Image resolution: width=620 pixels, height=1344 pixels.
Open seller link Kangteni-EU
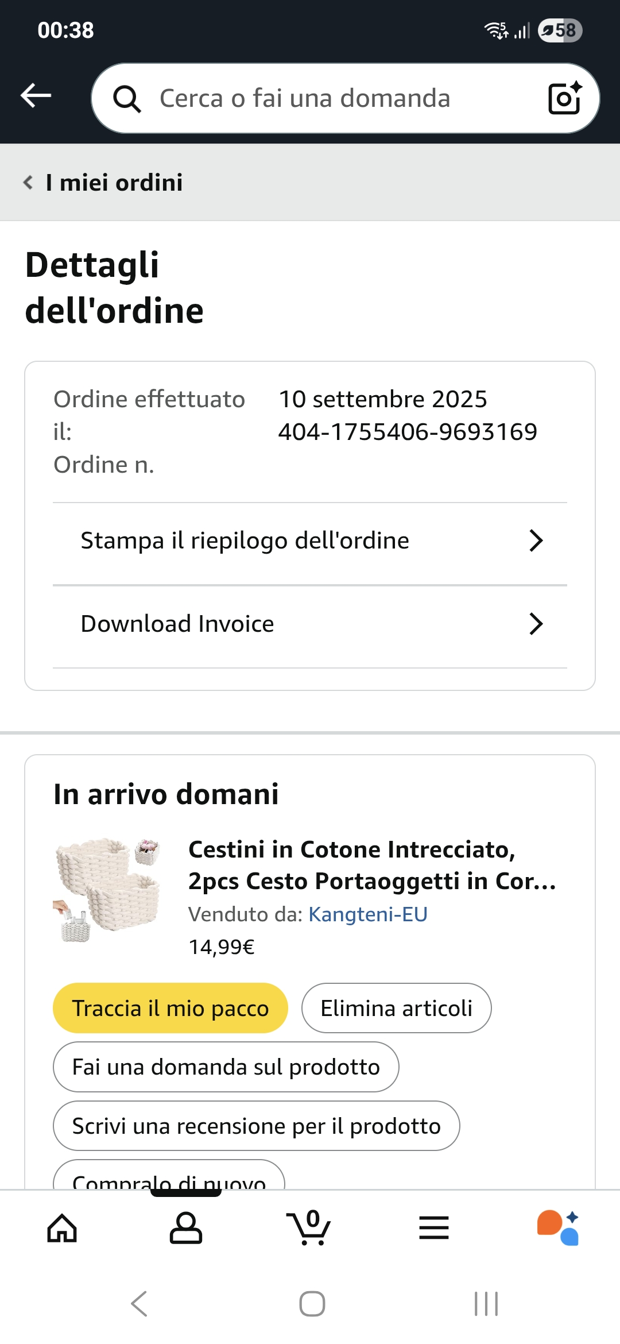(368, 914)
